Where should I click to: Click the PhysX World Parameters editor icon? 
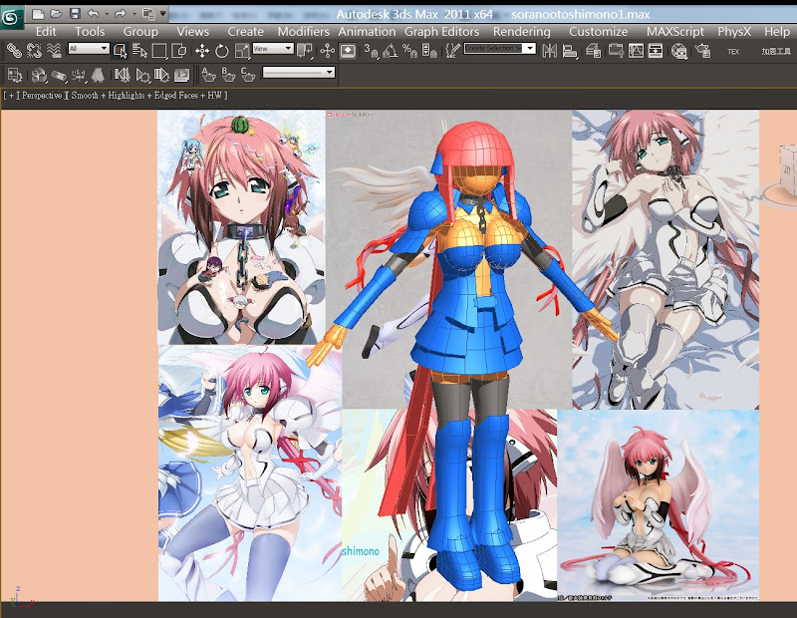[14, 76]
